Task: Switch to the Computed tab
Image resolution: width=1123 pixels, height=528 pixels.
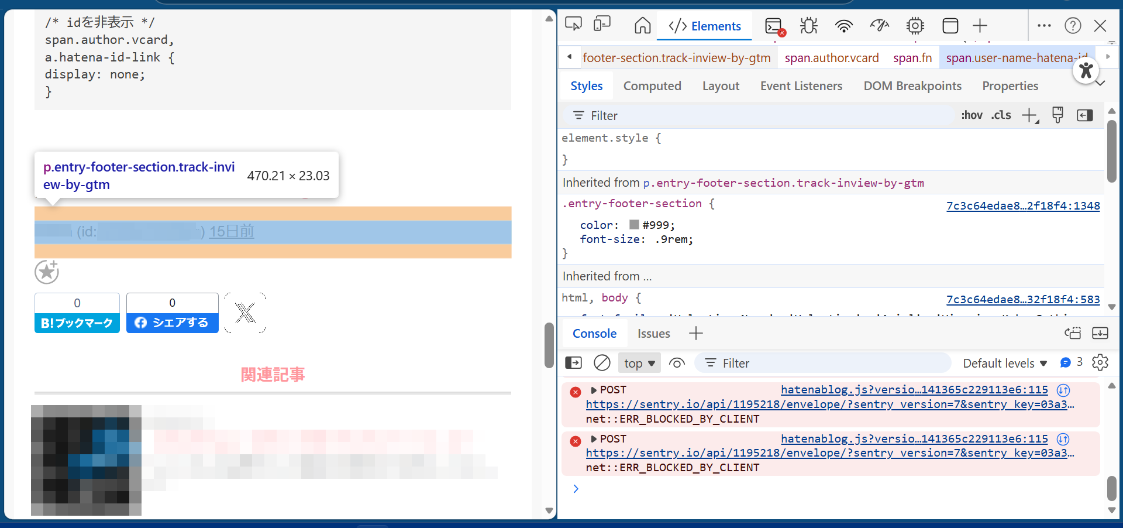Action: [x=652, y=86]
